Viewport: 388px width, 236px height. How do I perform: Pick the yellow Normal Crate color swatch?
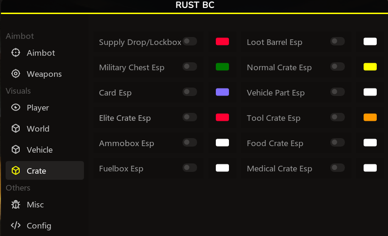point(370,66)
